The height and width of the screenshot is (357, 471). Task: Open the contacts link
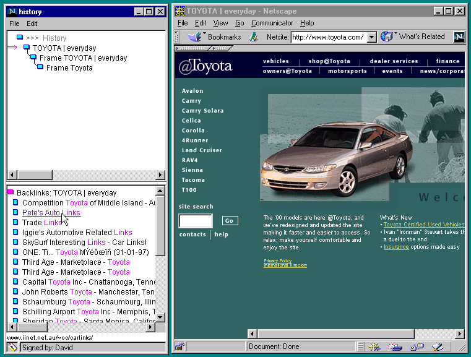click(192, 234)
